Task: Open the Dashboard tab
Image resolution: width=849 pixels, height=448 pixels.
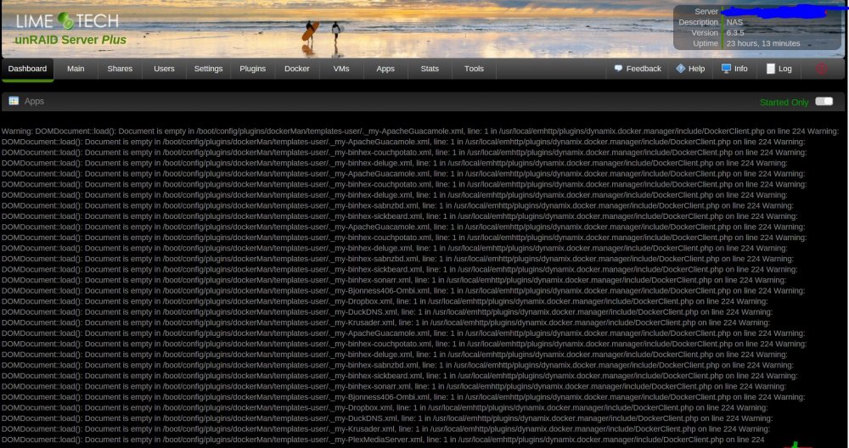Action: coord(28,70)
